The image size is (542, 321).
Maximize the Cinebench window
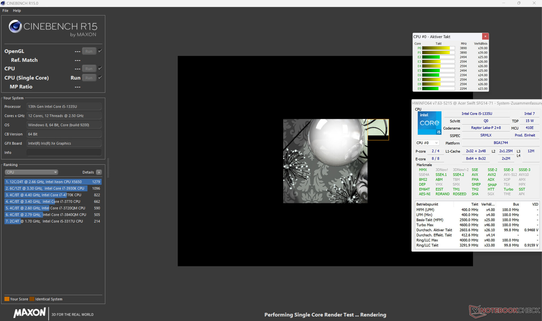(x=519, y=3)
